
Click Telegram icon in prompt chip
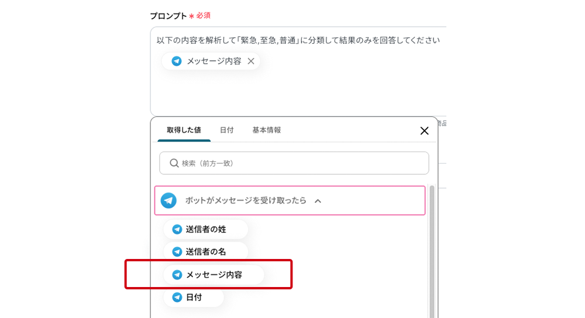176,61
